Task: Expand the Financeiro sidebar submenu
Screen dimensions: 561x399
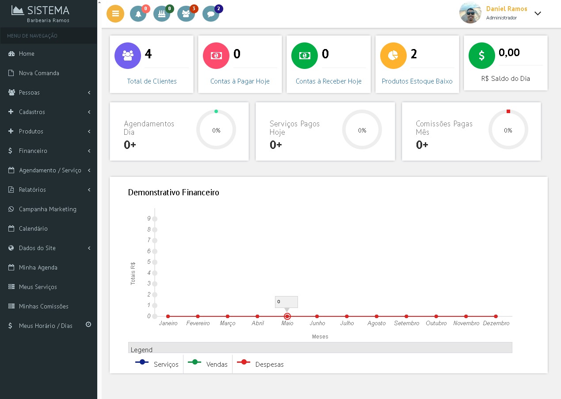Action: tap(49, 151)
